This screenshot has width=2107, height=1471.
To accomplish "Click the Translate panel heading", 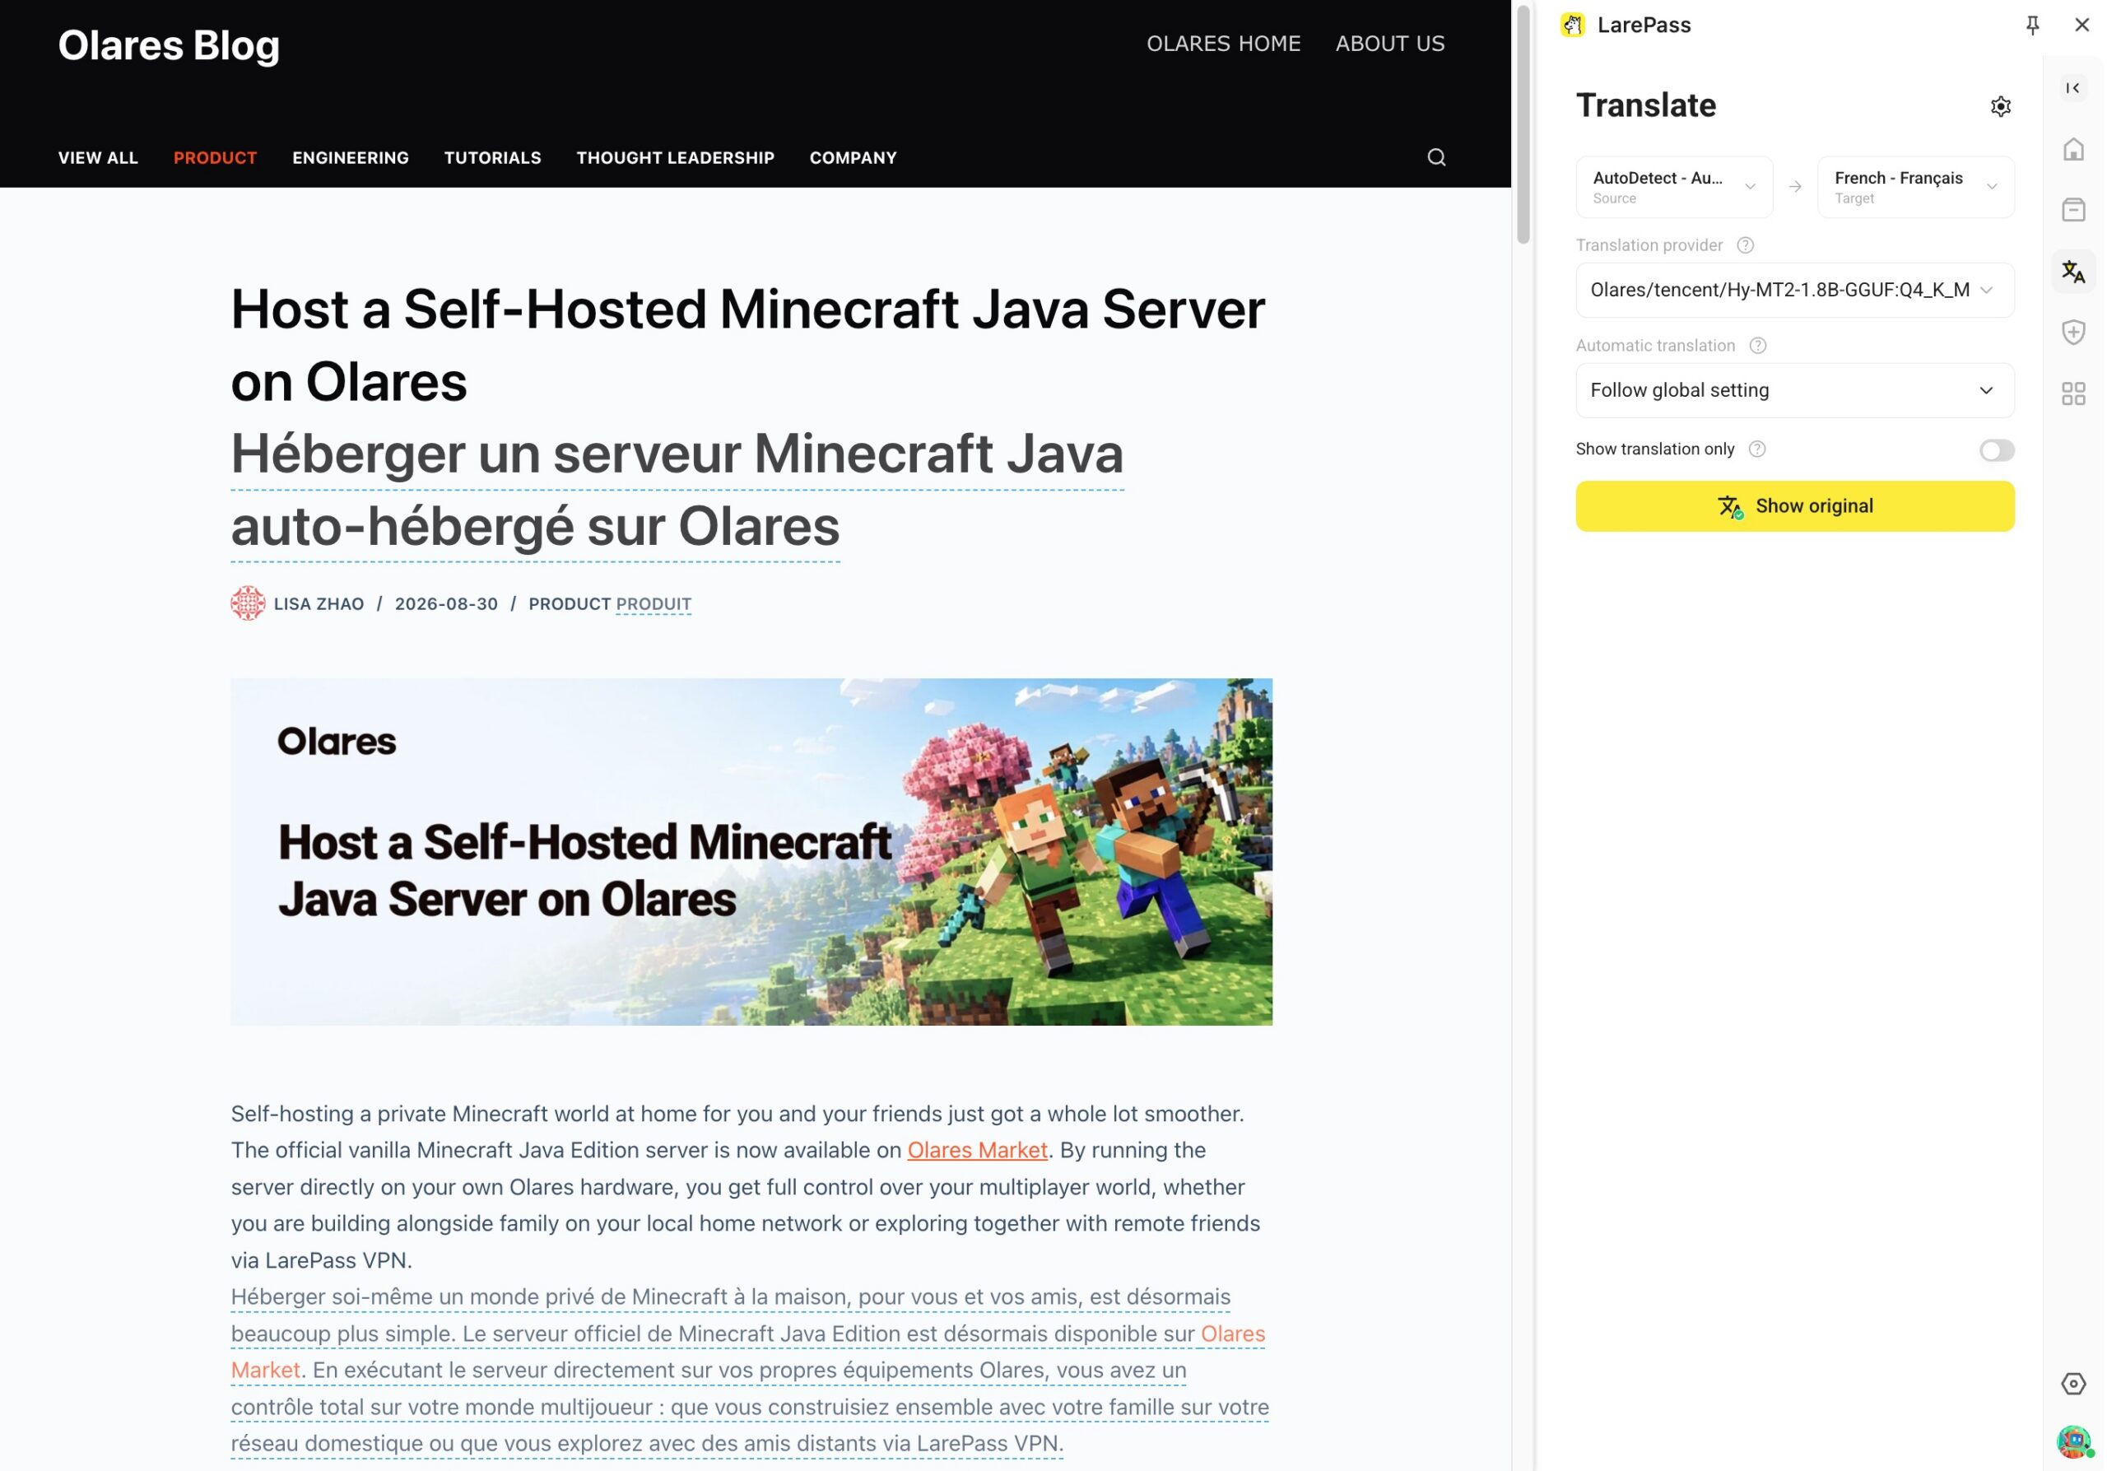I will [1645, 105].
